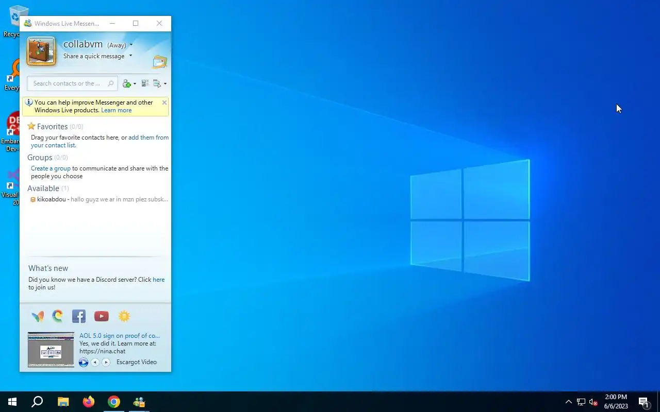Expand the Show menu dropdown arrow

165,83
